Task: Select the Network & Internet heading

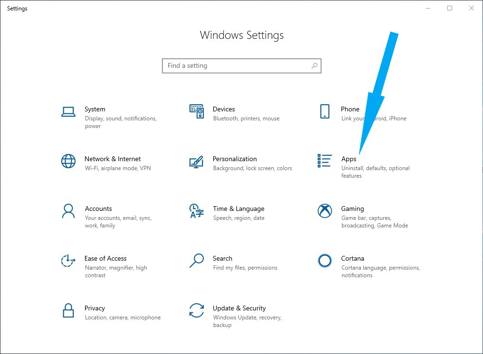Action: pyautogui.click(x=113, y=159)
